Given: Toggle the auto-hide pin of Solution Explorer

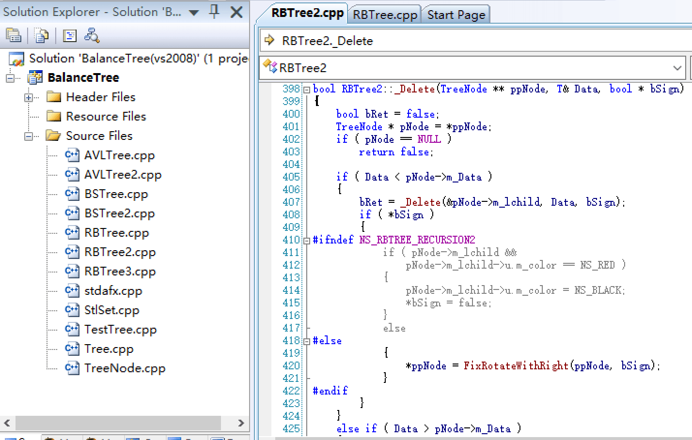Looking at the screenshot, I should pos(214,11).
